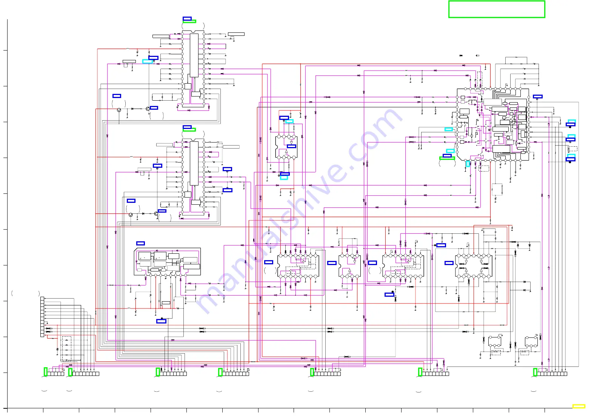
Task: Click the green connector box at the far-left bottom connector
Action: click(x=45, y=372)
